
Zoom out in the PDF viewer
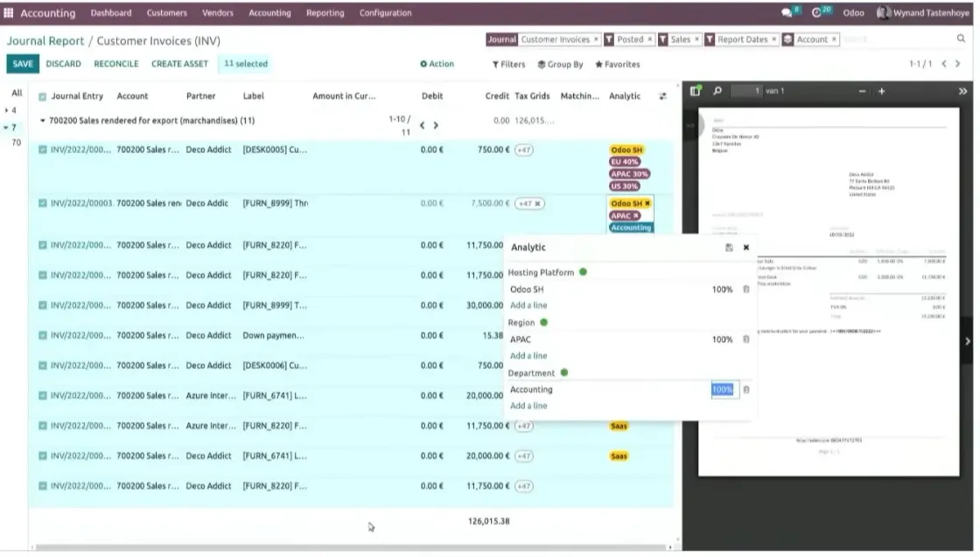(863, 91)
